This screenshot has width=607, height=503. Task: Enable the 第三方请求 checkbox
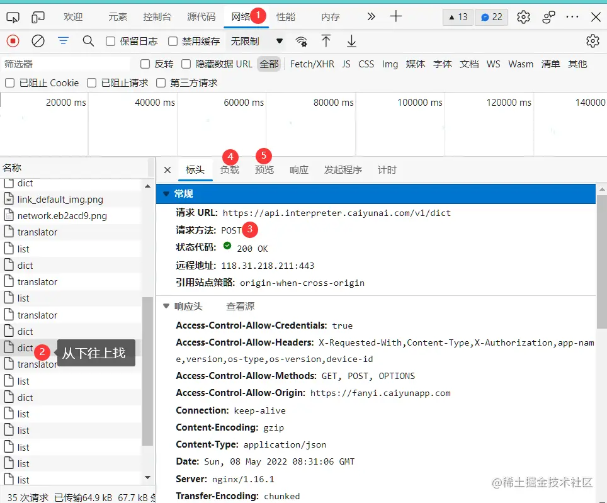(x=161, y=83)
